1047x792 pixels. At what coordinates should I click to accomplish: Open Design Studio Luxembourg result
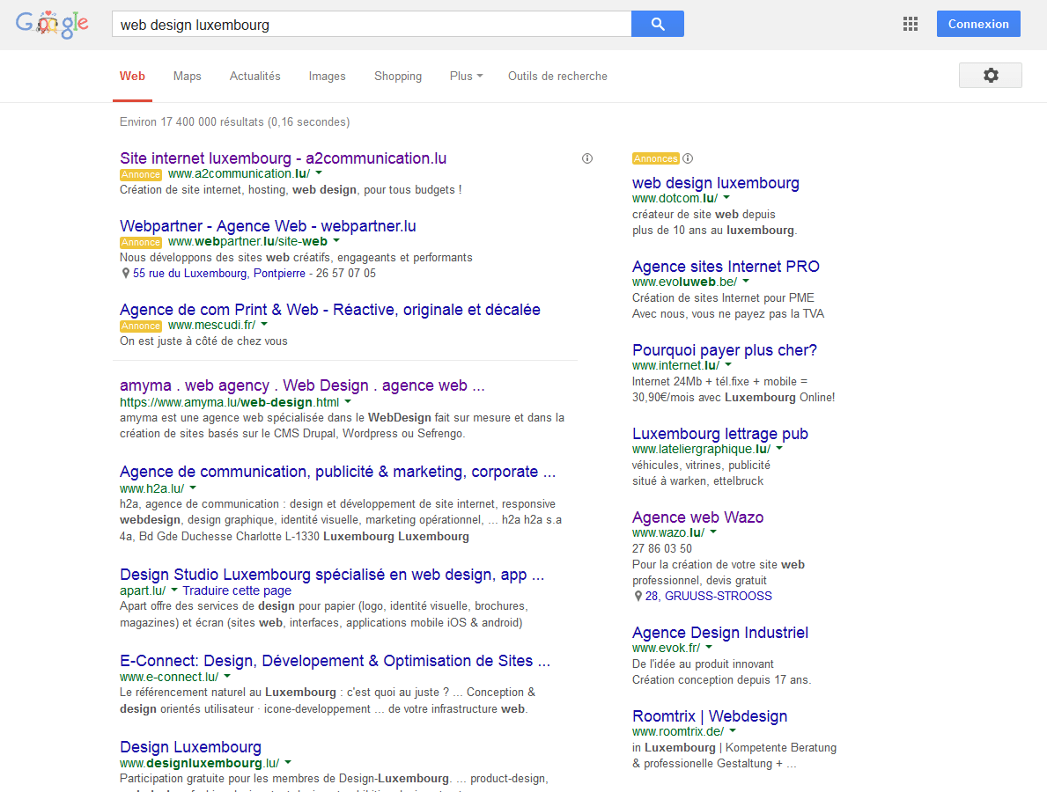click(x=332, y=575)
